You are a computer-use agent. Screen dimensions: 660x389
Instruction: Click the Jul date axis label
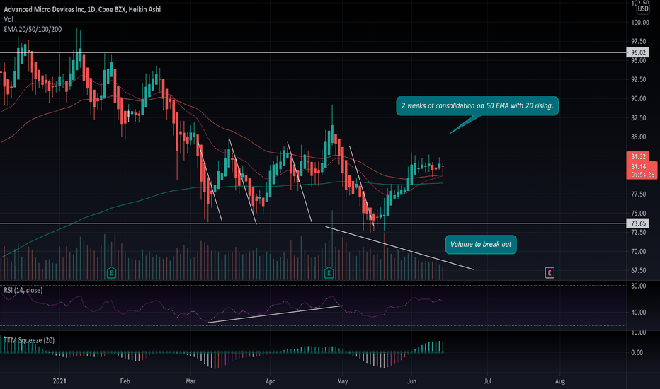pos(487,381)
